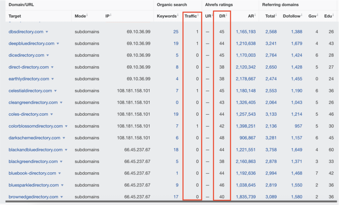Click the info icon beside Total header
The width and height of the screenshot is (339, 205).
[x=276, y=15]
